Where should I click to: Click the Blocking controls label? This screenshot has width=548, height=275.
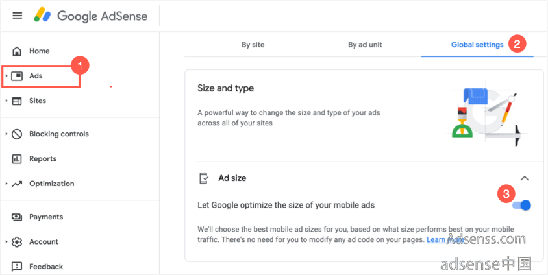pos(59,134)
